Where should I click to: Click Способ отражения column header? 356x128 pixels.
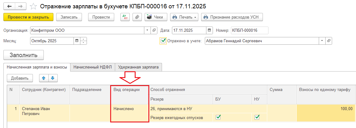(208, 90)
